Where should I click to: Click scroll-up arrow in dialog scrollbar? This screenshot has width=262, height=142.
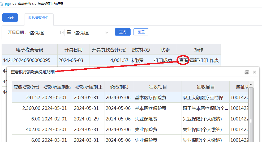pos(251,84)
